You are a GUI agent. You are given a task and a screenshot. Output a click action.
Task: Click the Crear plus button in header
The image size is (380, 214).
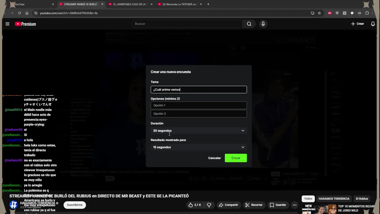[357, 24]
